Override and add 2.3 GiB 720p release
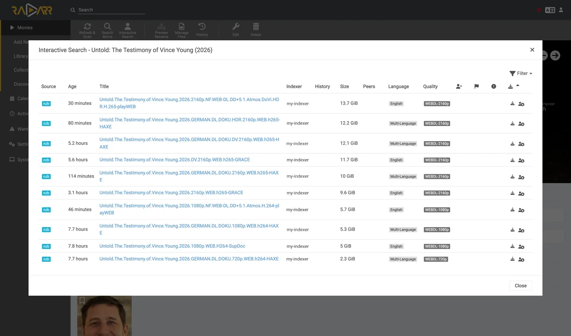The height and width of the screenshot is (336, 571). (x=521, y=259)
